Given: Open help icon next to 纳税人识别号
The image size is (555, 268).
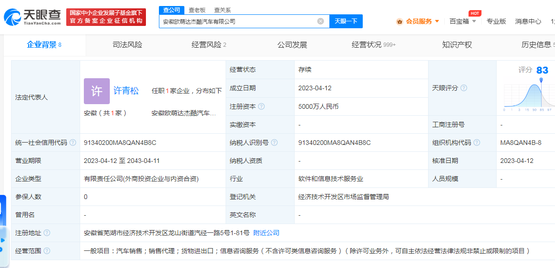Looking at the screenshot, I should (x=274, y=143).
